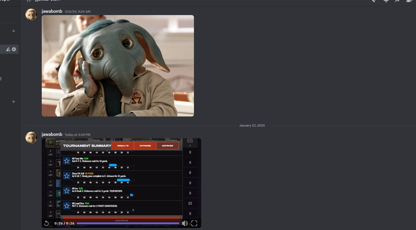Click the plus icon below the settings gear
This screenshot has height=230, width=416.
point(14,102)
